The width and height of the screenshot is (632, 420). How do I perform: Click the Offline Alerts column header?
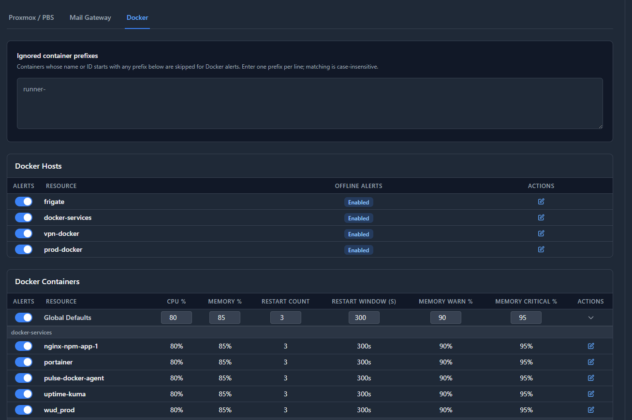(x=359, y=186)
